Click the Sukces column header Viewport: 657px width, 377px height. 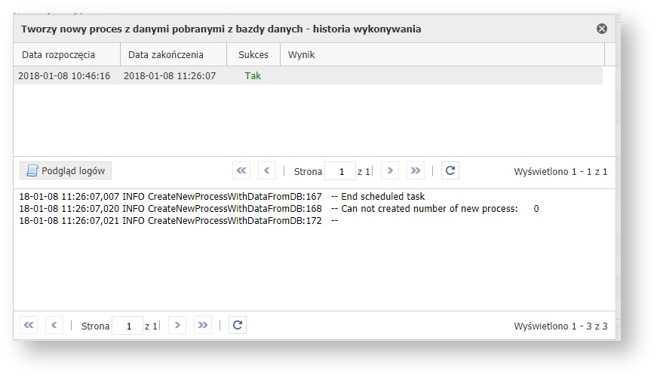(x=253, y=54)
